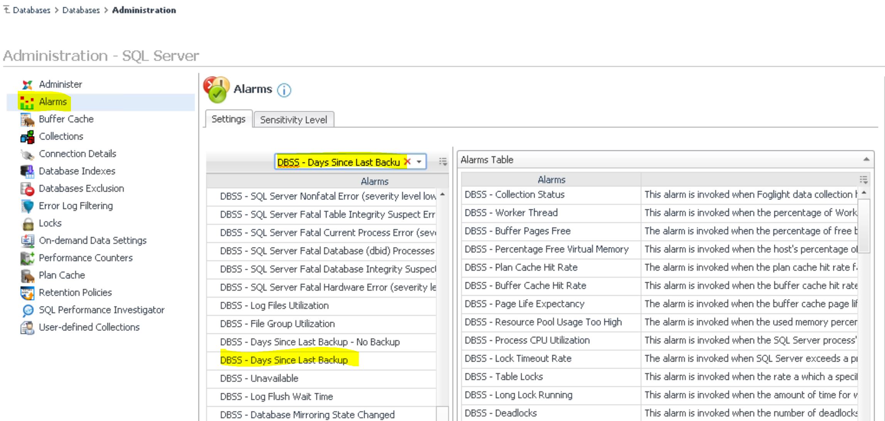Click the Performance Counters icon
The width and height of the screenshot is (885, 421).
27,258
